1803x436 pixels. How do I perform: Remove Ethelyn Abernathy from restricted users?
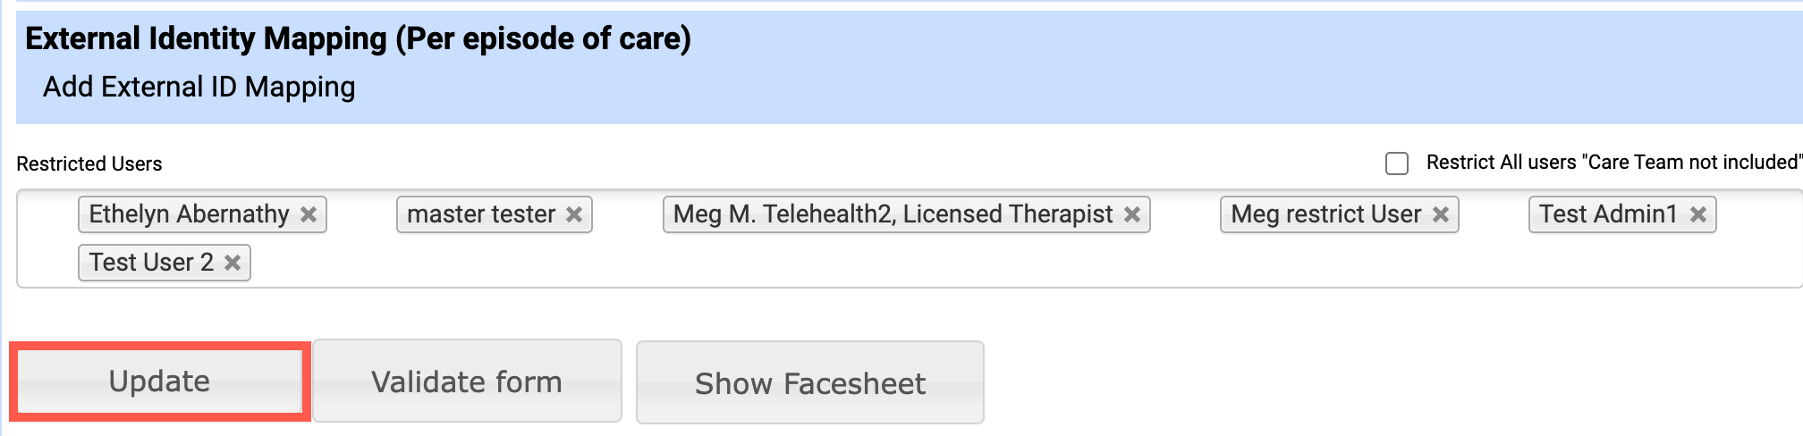[309, 215]
